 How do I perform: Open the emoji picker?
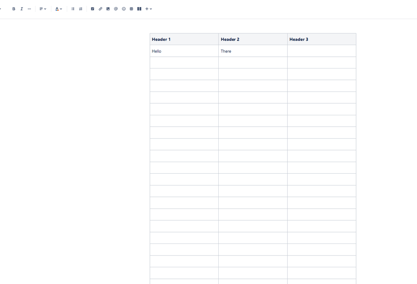[x=124, y=9]
